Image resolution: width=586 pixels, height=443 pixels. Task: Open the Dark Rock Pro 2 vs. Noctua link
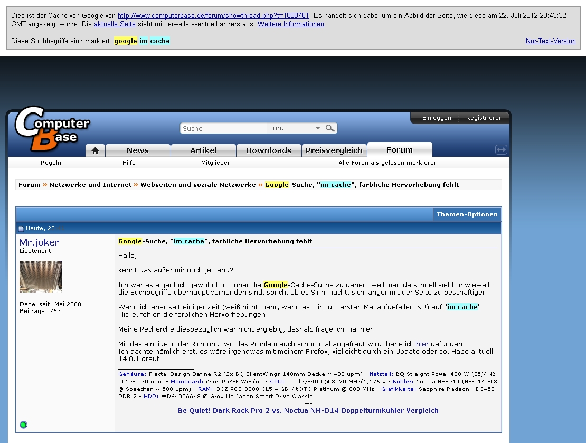click(x=308, y=410)
